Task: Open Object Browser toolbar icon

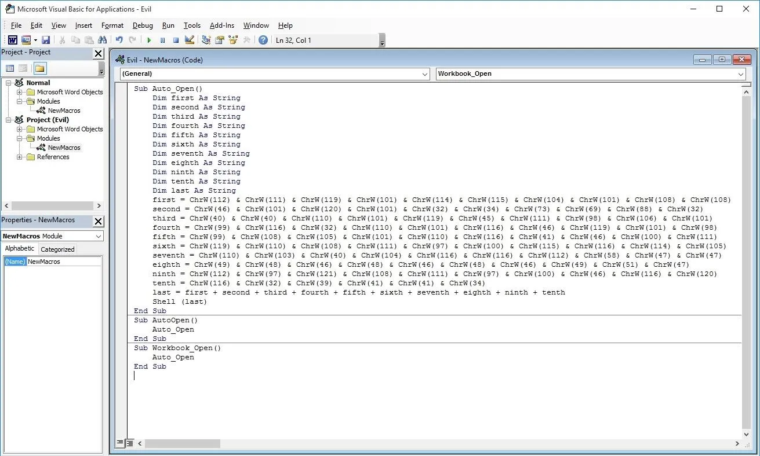Action: tap(233, 40)
